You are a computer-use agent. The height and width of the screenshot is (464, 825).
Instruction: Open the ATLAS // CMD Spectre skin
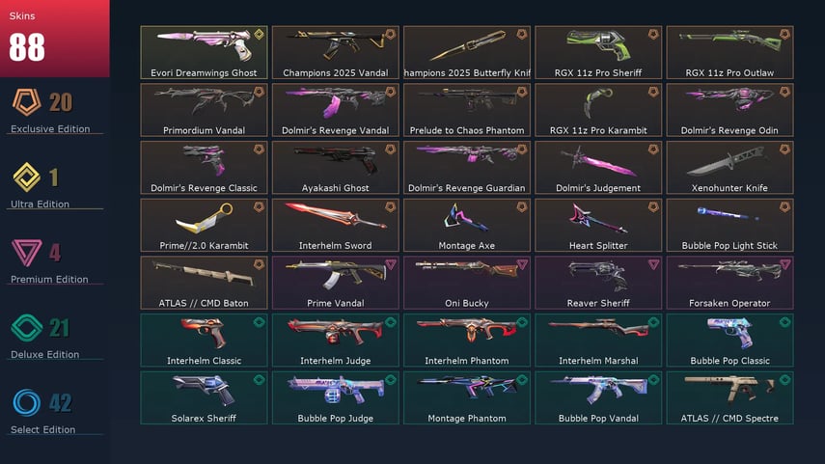click(729, 397)
